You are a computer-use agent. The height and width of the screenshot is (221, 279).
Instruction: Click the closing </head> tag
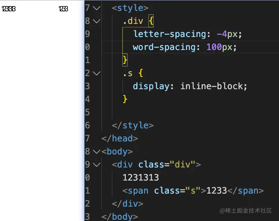pyautogui.click(x=120, y=138)
